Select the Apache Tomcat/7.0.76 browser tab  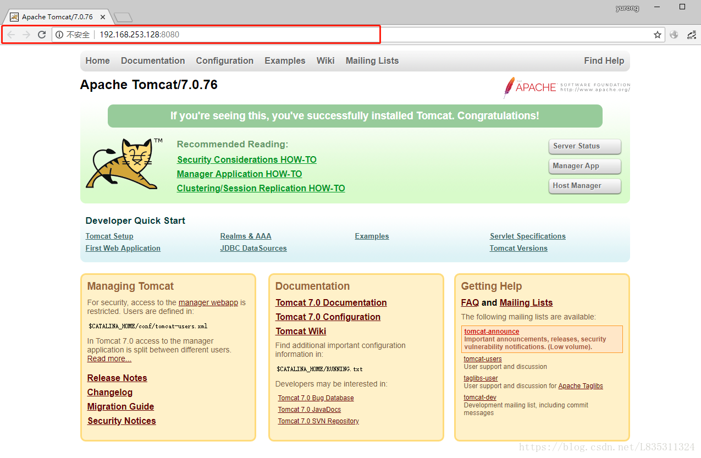[x=57, y=17]
